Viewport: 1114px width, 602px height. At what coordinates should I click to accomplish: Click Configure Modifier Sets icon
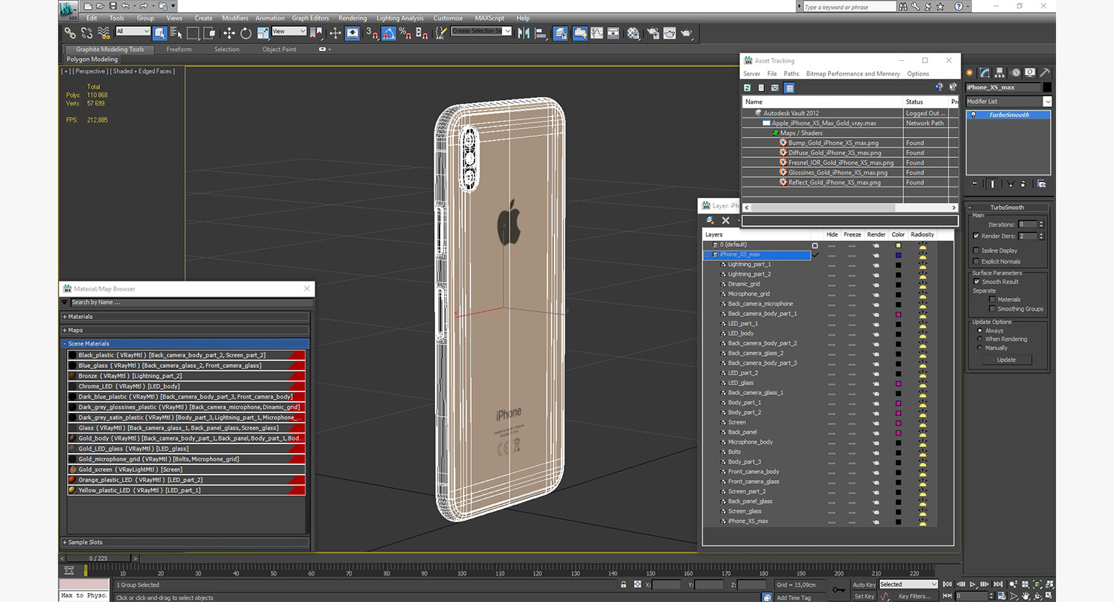coord(1042,184)
